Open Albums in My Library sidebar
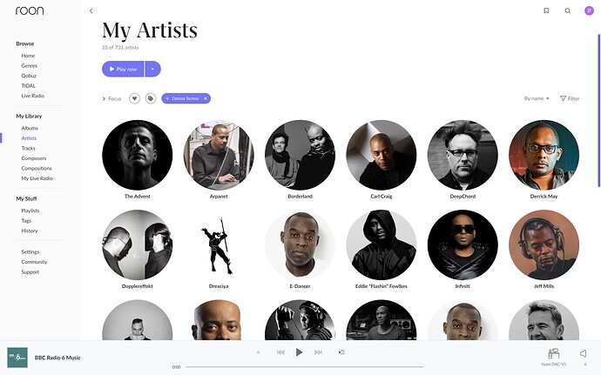Screen dimensions: 601x375 [x=30, y=128]
